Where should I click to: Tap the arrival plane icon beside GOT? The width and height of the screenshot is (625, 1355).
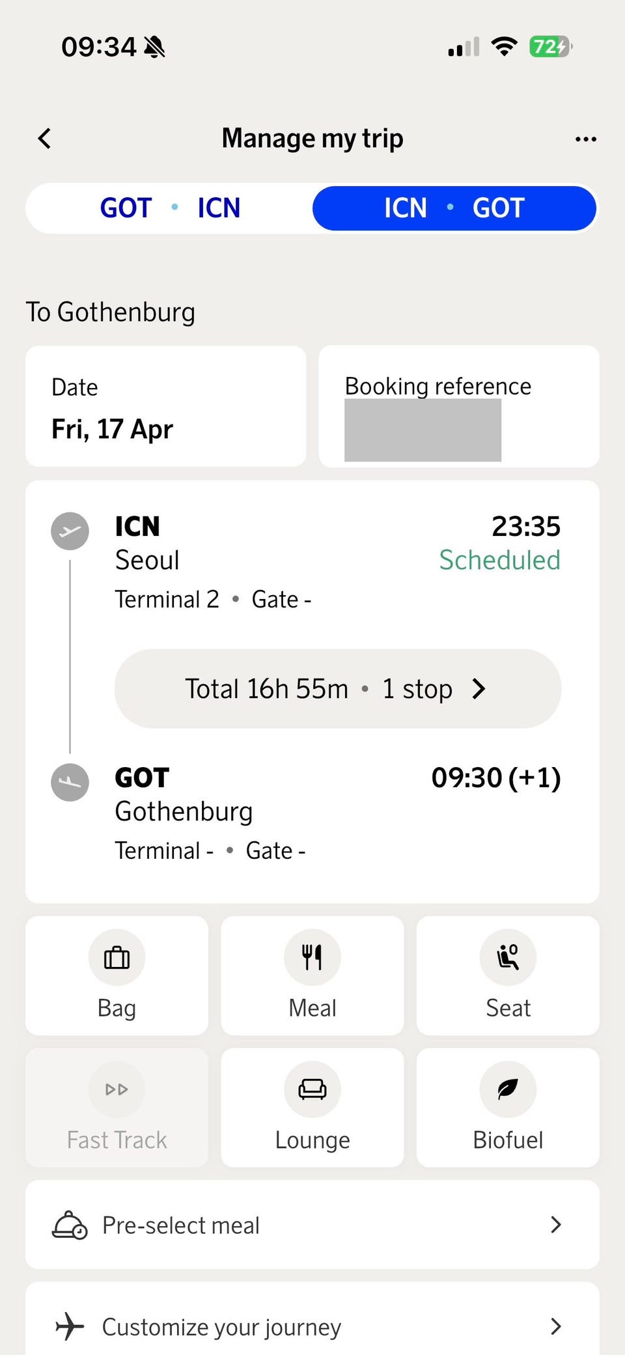(70, 781)
